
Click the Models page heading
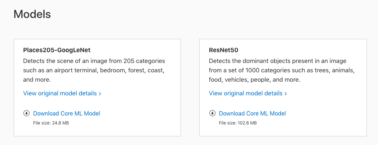(32, 14)
